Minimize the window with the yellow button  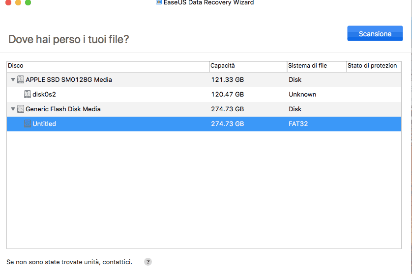tap(18, 2)
